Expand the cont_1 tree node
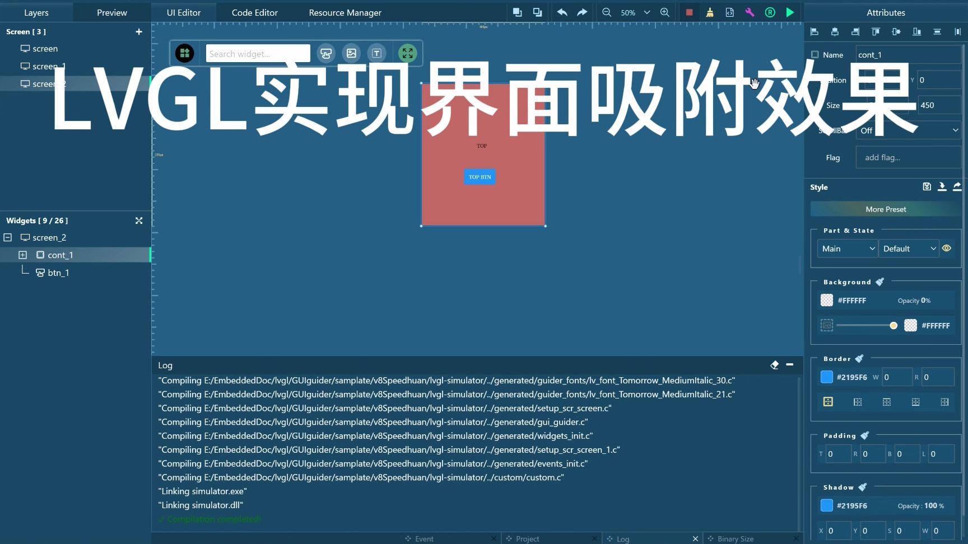This screenshot has height=544, width=968. [22, 255]
